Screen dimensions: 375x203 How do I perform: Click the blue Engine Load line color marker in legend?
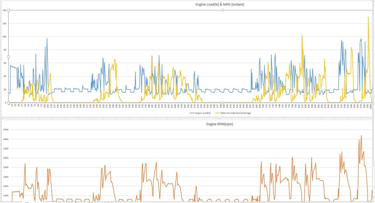click(192, 113)
